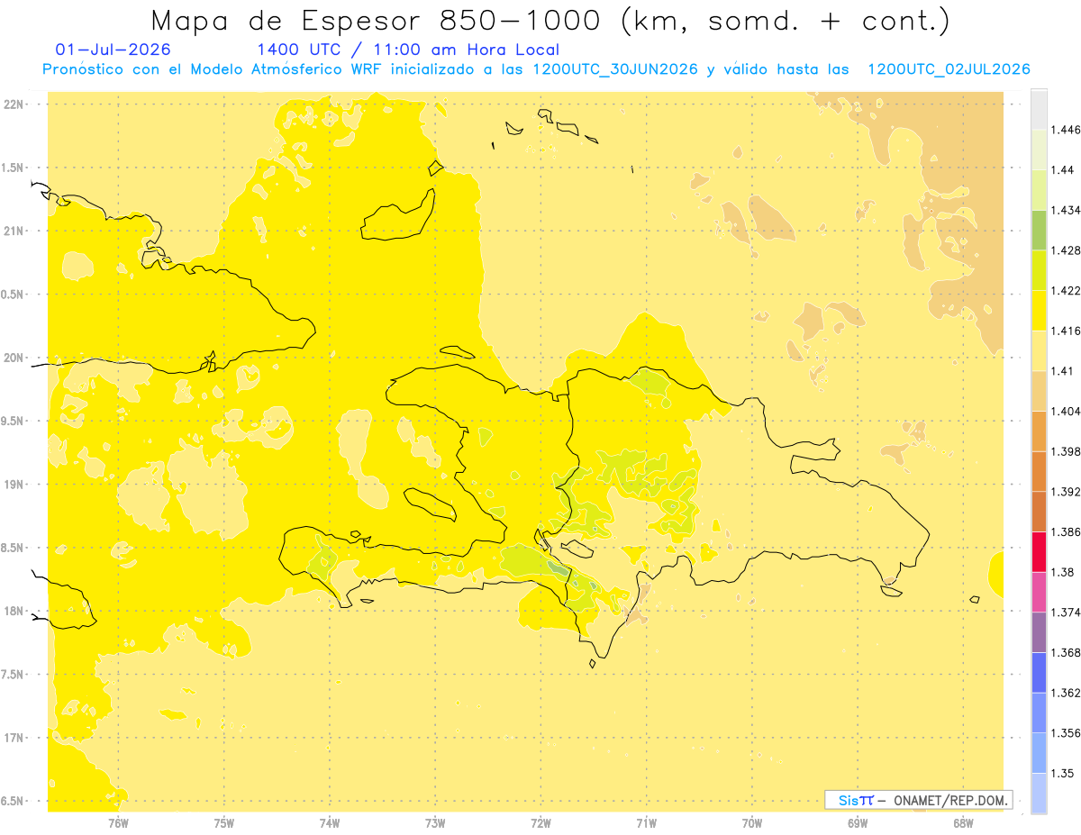Click the longitude label '75W'
Image resolution: width=1081 pixels, height=835 pixels.
223,822
